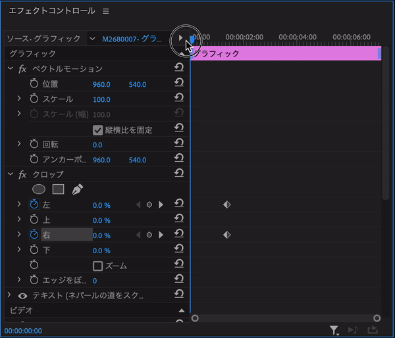Click the 00:00:00:00 timecode display
This screenshot has height=338, width=395.
click(x=23, y=331)
